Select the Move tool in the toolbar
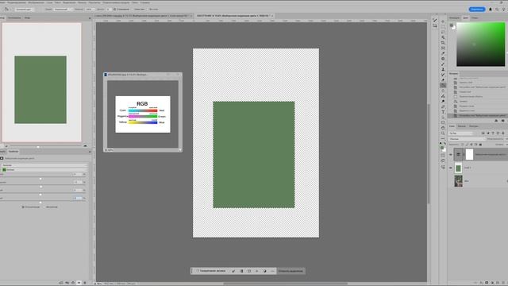This screenshot has height=286, width=508. pyautogui.click(x=443, y=21)
